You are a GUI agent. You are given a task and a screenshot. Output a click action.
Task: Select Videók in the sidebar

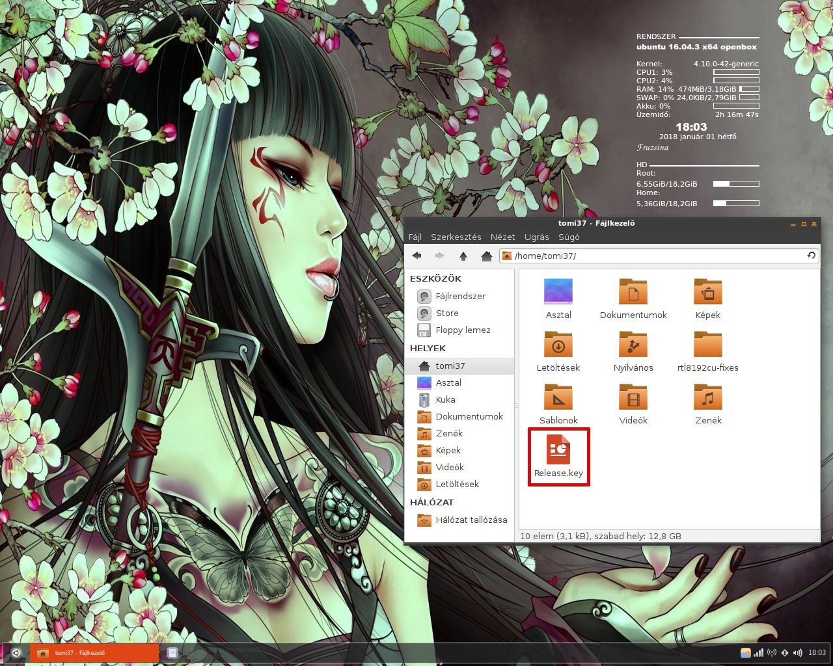tap(459, 468)
